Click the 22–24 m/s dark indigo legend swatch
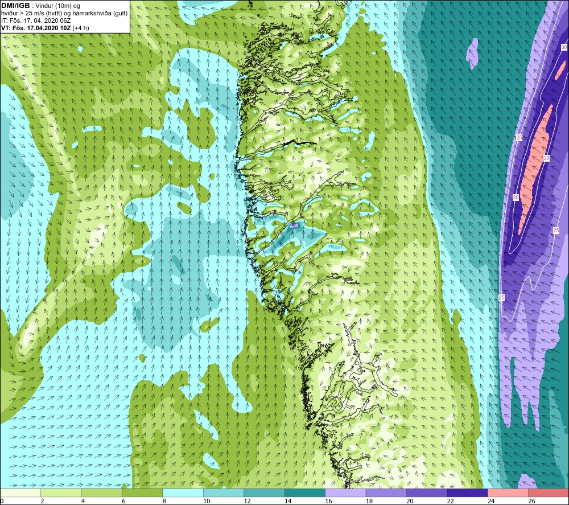This screenshot has width=569, height=505. [467, 493]
